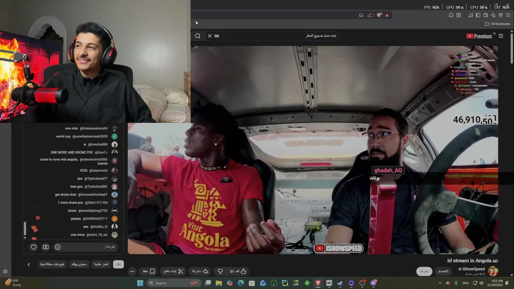Click the Join membership button
Image resolution: width=514 pixels, height=289 pixels.
click(443, 271)
